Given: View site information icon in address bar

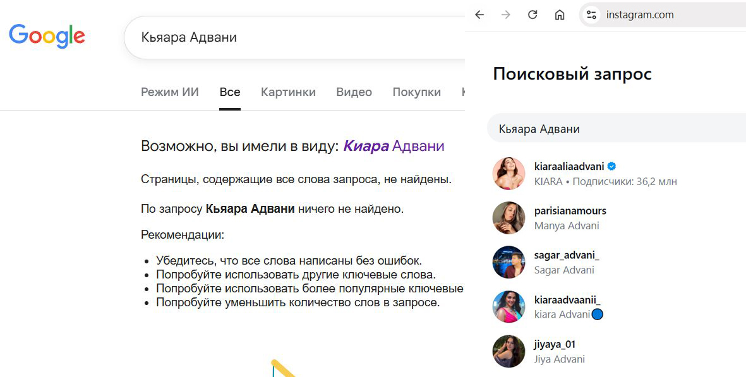Looking at the screenshot, I should [591, 15].
